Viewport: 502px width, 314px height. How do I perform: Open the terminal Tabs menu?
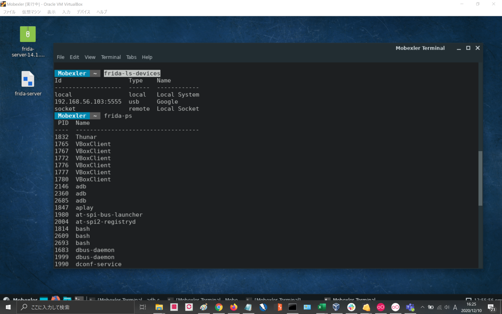click(131, 57)
